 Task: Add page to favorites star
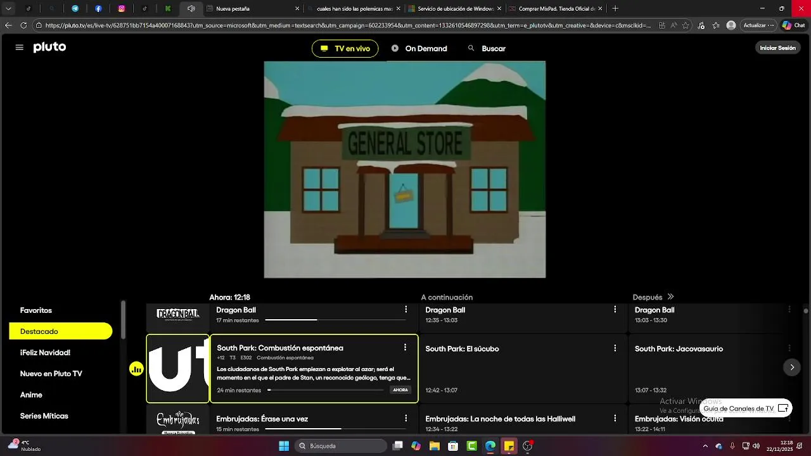point(686,25)
